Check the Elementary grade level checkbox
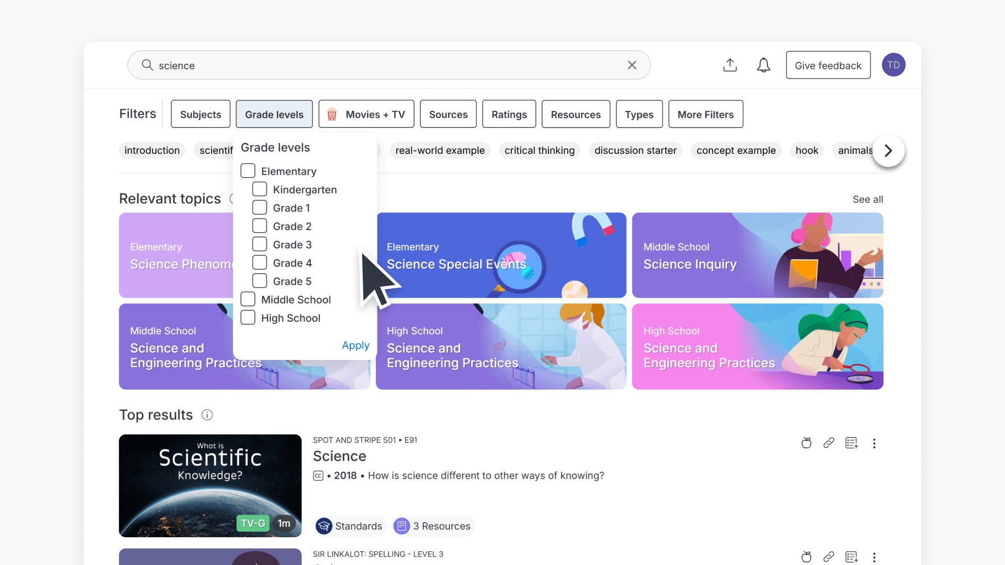 pyautogui.click(x=248, y=170)
